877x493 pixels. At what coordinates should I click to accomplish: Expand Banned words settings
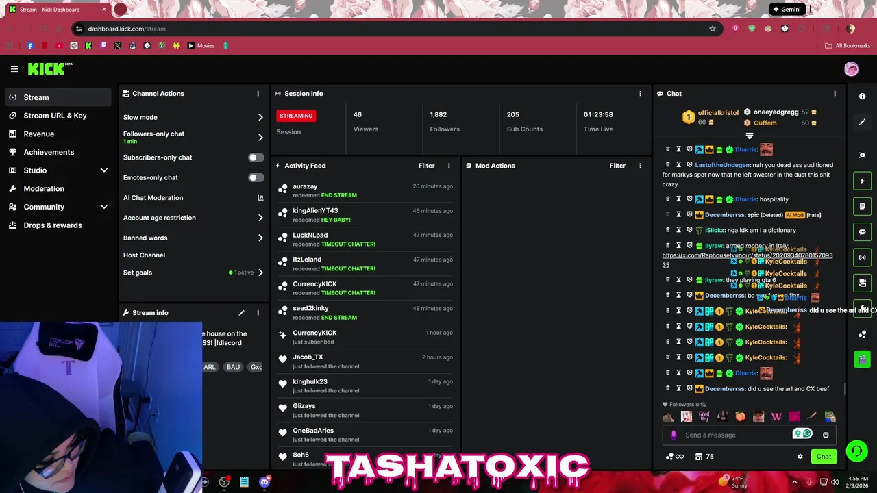click(260, 238)
